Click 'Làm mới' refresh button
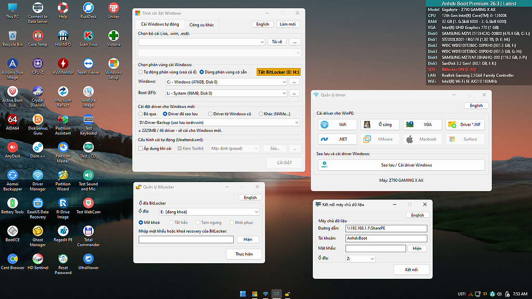532x299 pixels. point(288,24)
